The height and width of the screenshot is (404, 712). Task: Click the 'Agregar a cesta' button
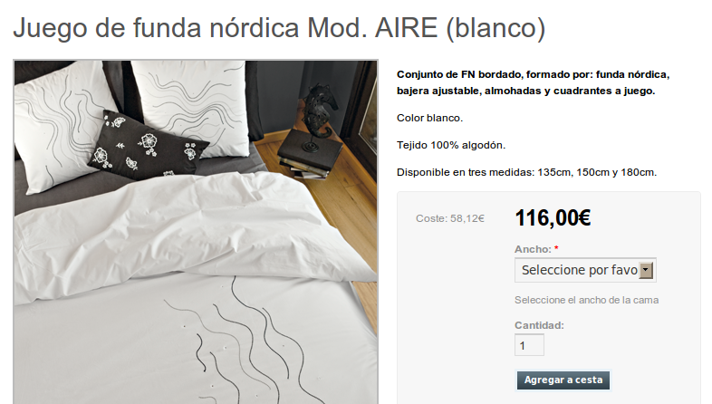tap(563, 380)
